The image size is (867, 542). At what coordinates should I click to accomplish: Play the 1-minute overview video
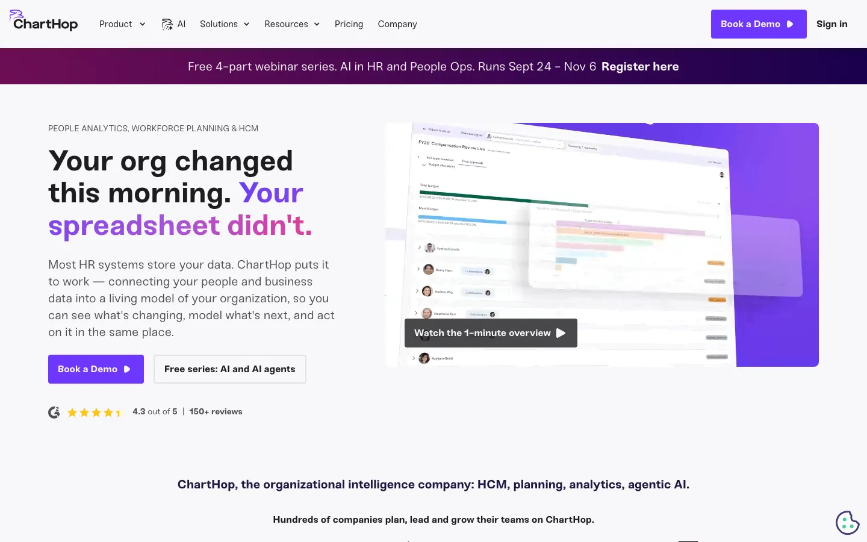click(491, 333)
